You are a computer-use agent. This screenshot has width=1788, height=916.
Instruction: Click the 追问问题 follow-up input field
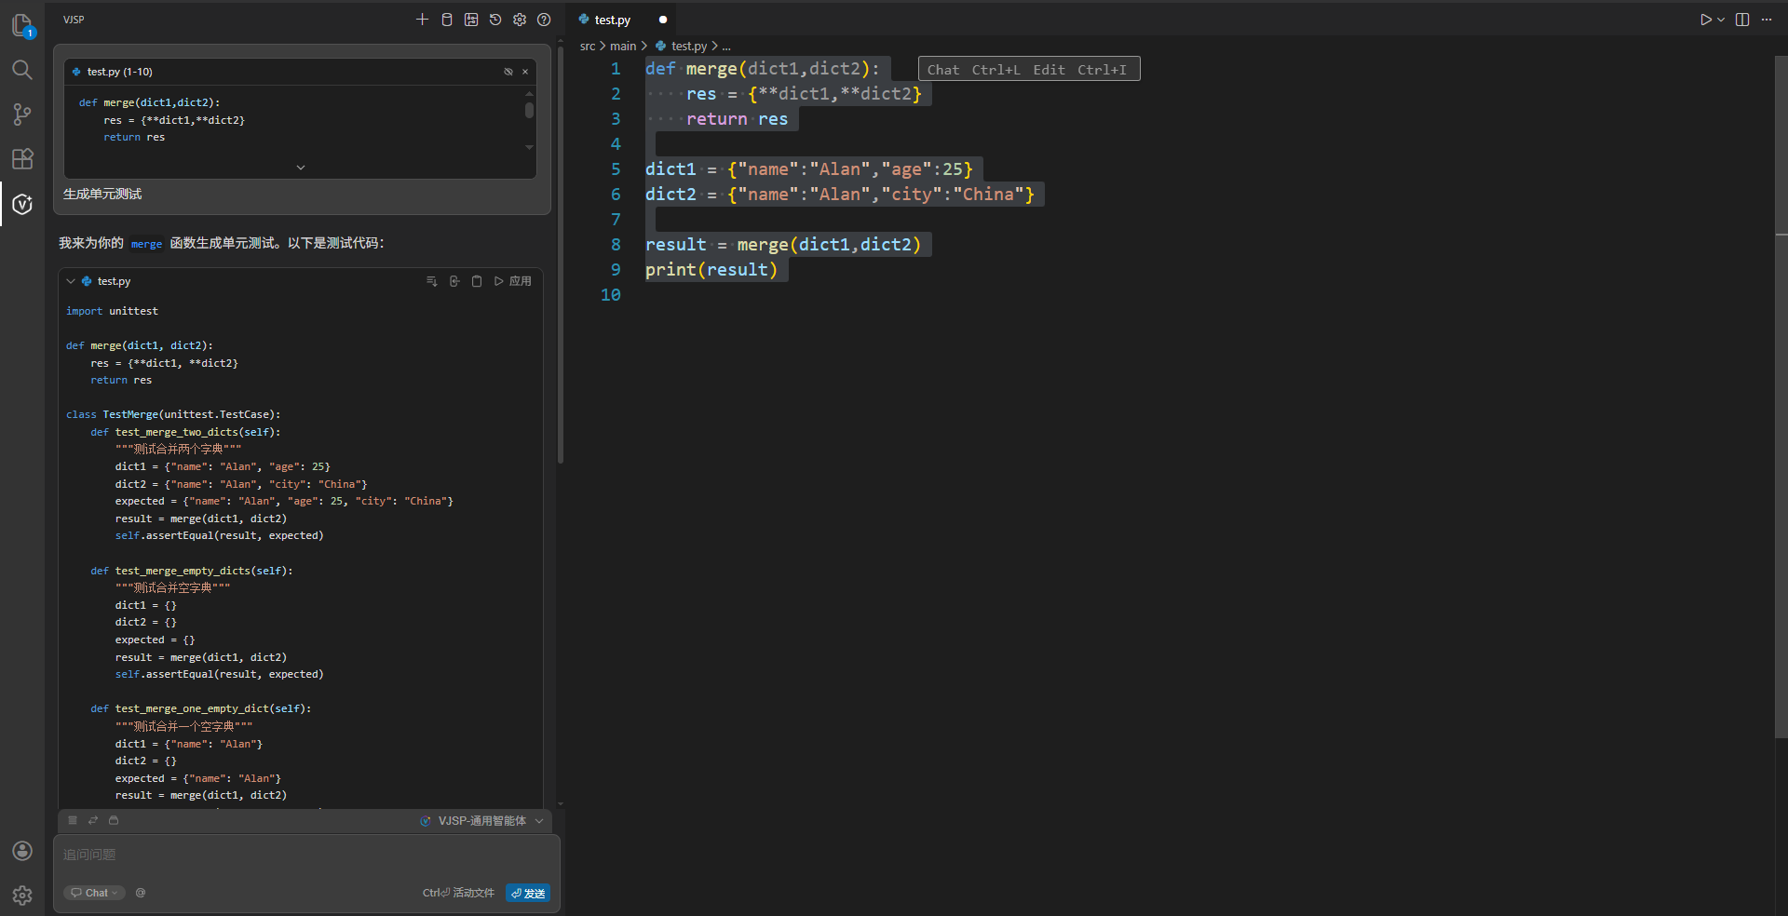307,855
